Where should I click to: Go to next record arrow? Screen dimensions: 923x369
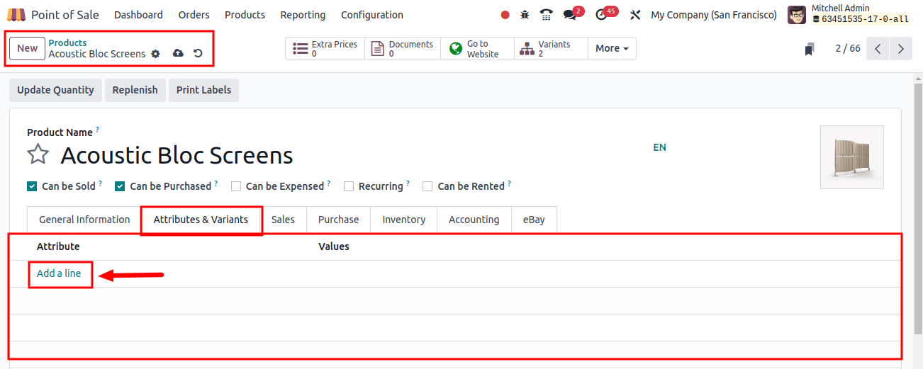pos(901,49)
